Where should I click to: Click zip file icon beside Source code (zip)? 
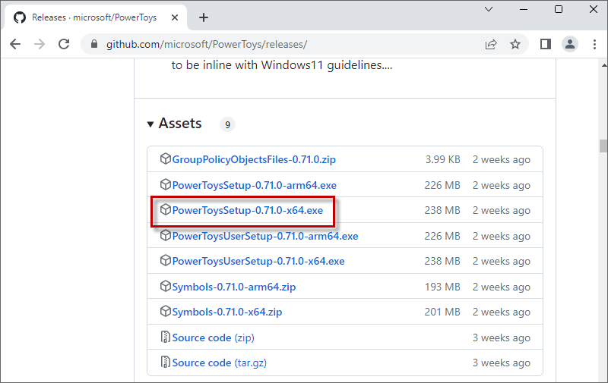166,337
